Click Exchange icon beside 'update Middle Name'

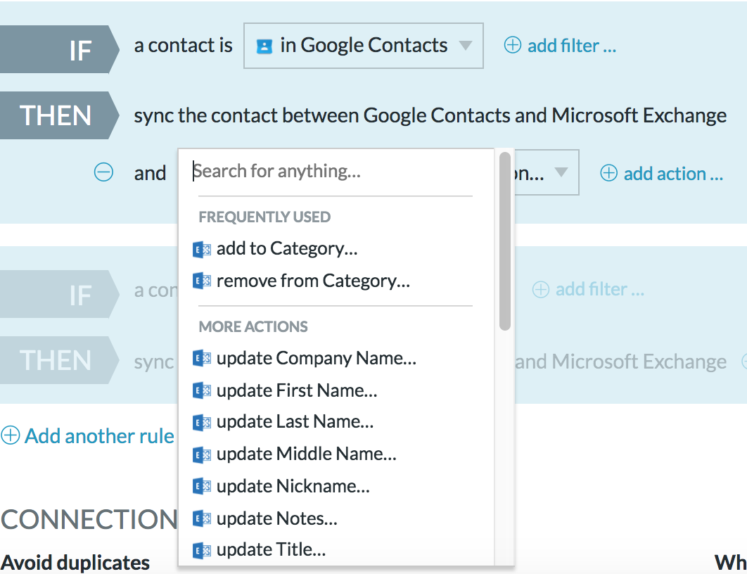point(201,455)
